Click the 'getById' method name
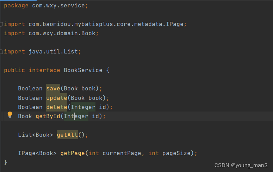Screen dimensions: 273x172 48,116
